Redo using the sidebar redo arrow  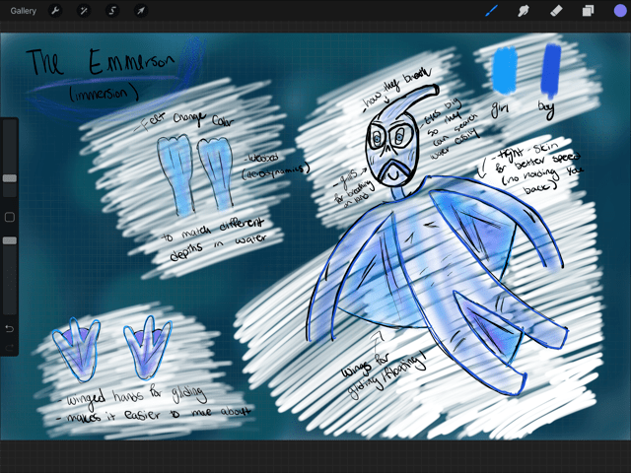pyautogui.click(x=9, y=348)
